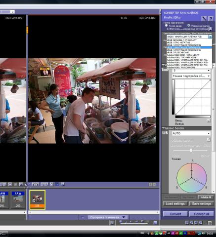This screenshot has width=216, height=237.
Task: Click the blue square icon in preview toolbar
Action: tap(57, 184)
